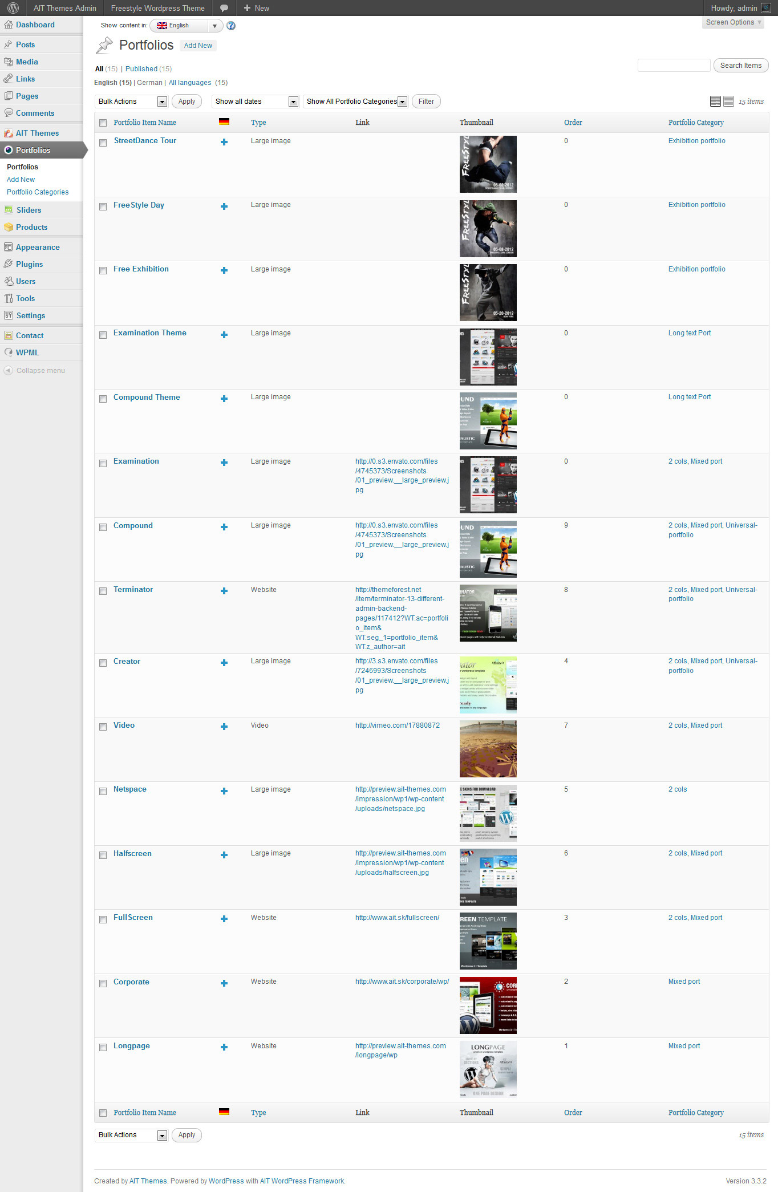The width and height of the screenshot is (778, 1192).
Task: Open Portfolio Categories submenu item
Action: point(38,192)
